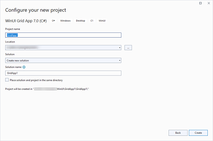213x141 pixels.
Task: Click the Solution name field containing GridApp1
Action: [63, 73]
